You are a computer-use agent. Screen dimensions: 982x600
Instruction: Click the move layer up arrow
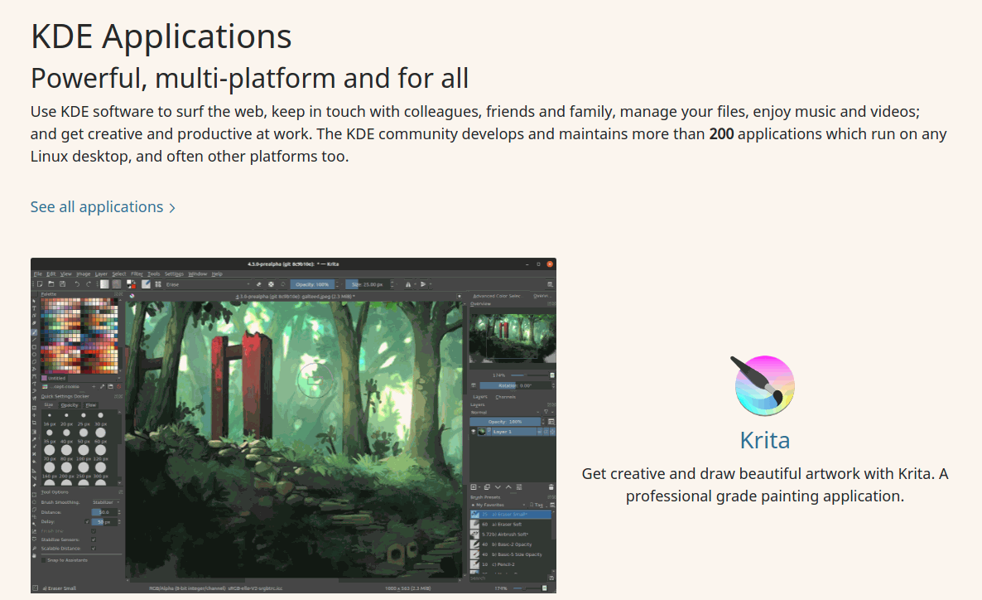click(x=508, y=487)
